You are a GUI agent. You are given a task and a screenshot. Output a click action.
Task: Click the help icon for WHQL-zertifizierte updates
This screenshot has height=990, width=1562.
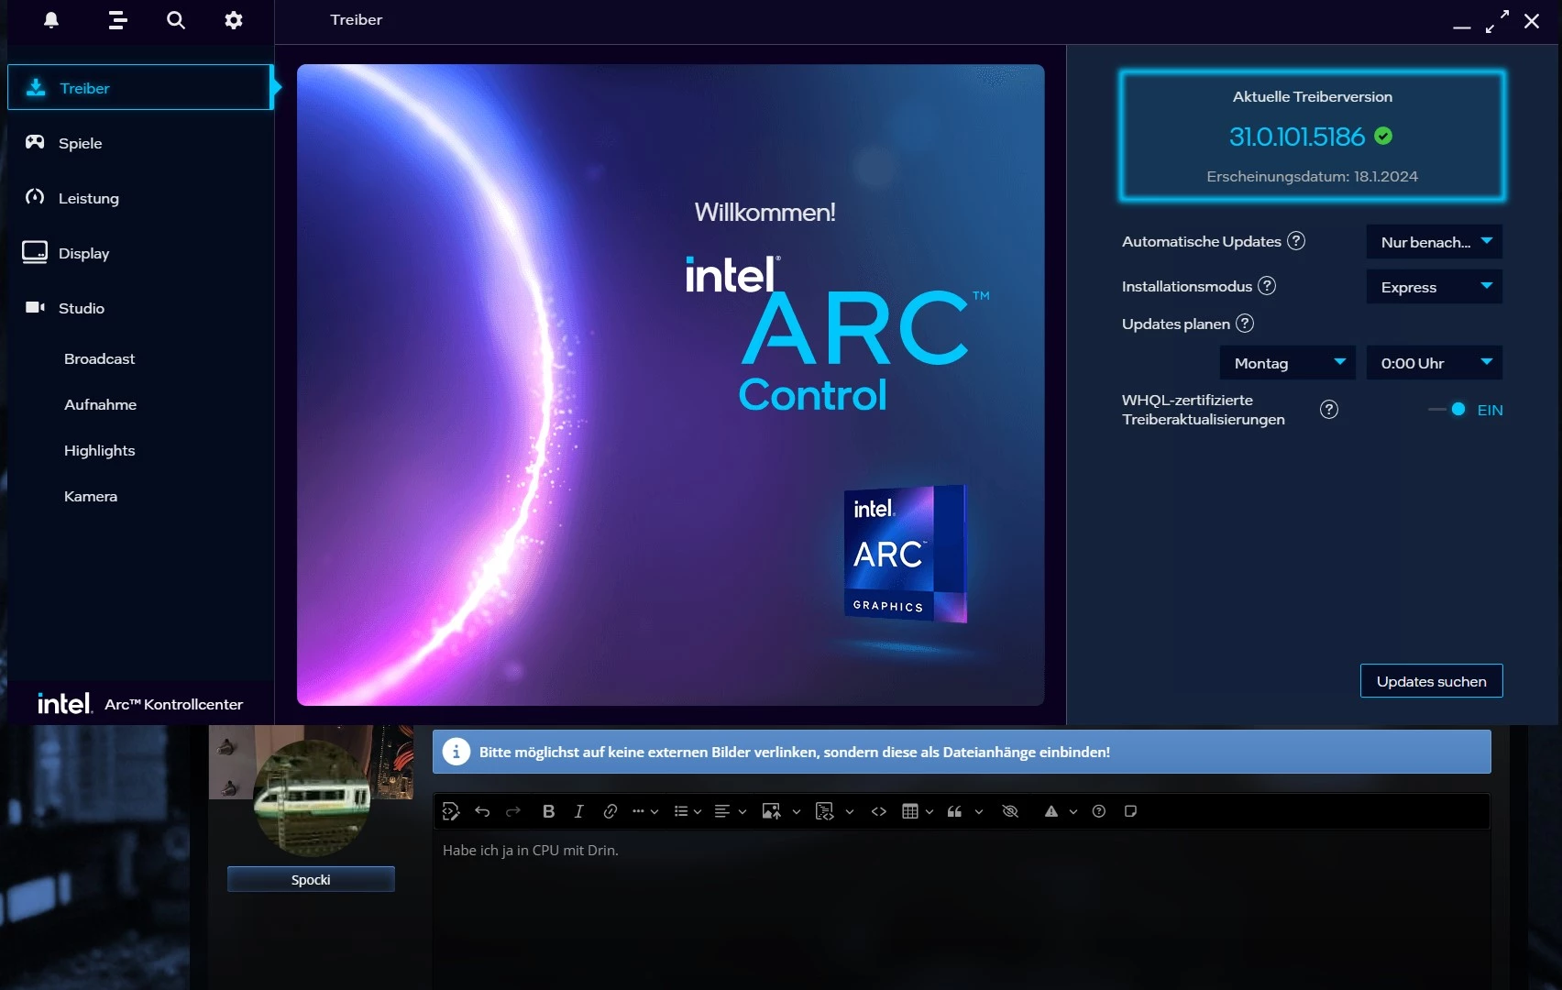1329,410
